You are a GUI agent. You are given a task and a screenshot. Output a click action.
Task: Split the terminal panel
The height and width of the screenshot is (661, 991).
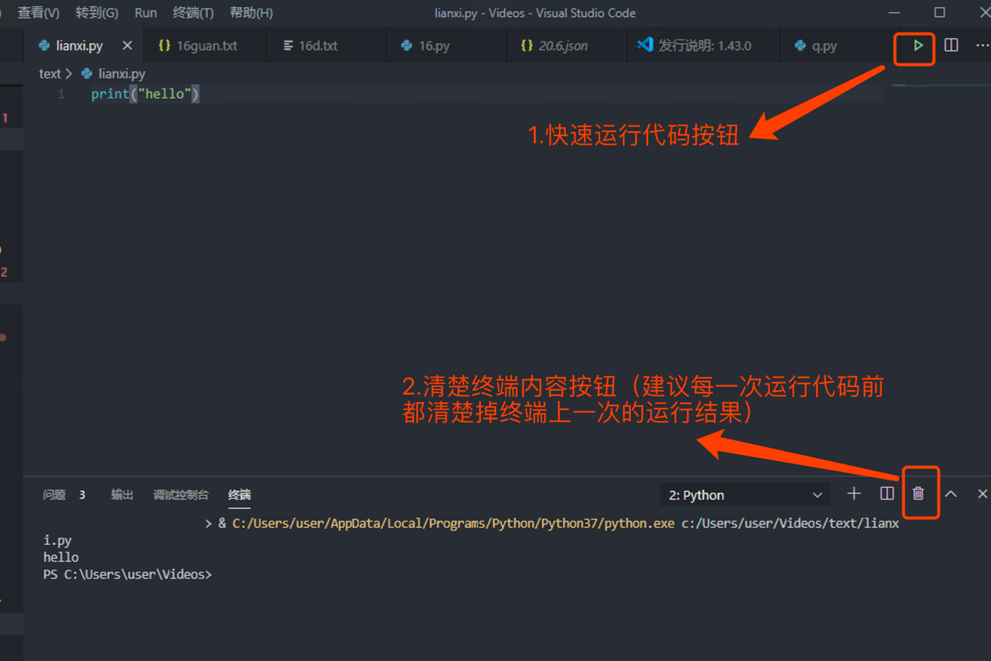(x=886, y=494)
